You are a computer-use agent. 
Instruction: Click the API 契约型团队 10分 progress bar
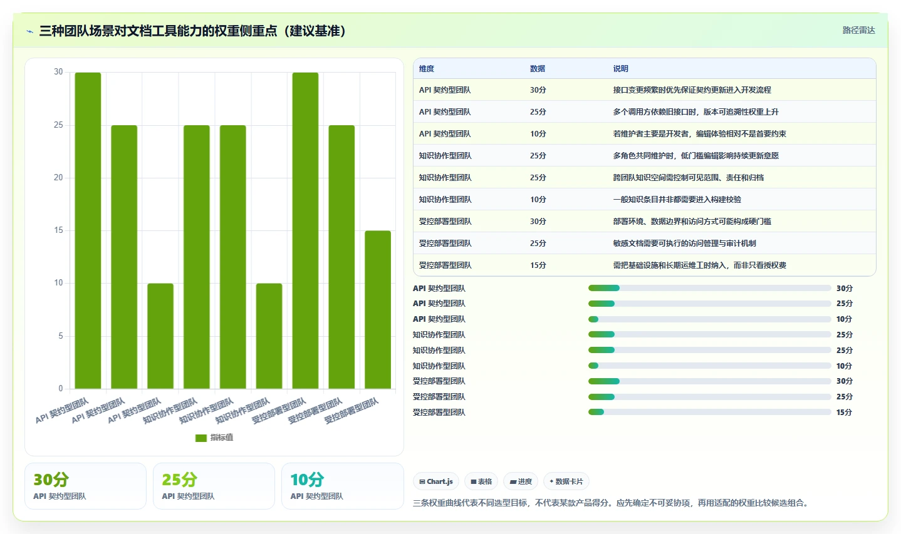[709, 319]
